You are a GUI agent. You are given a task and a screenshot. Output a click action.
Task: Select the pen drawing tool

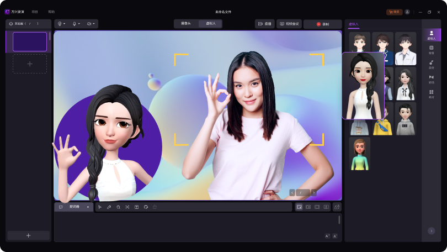[x=109, y=207]
